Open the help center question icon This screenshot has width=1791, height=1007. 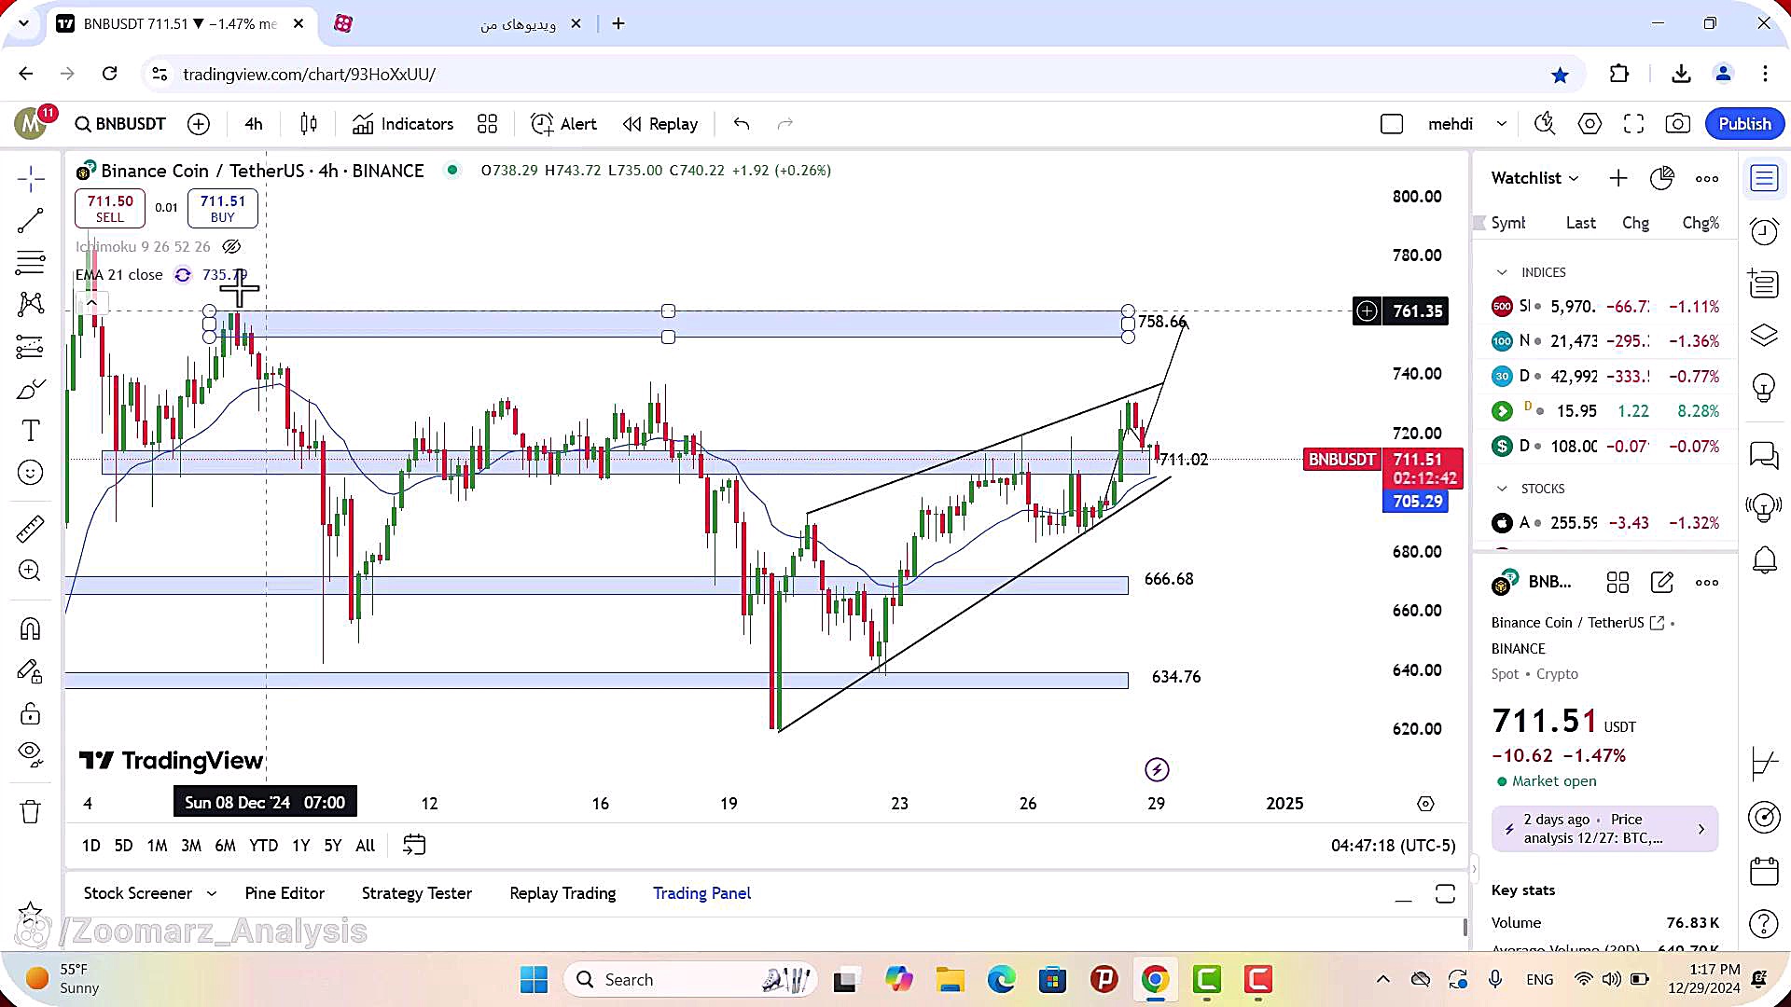(1764, 923)
